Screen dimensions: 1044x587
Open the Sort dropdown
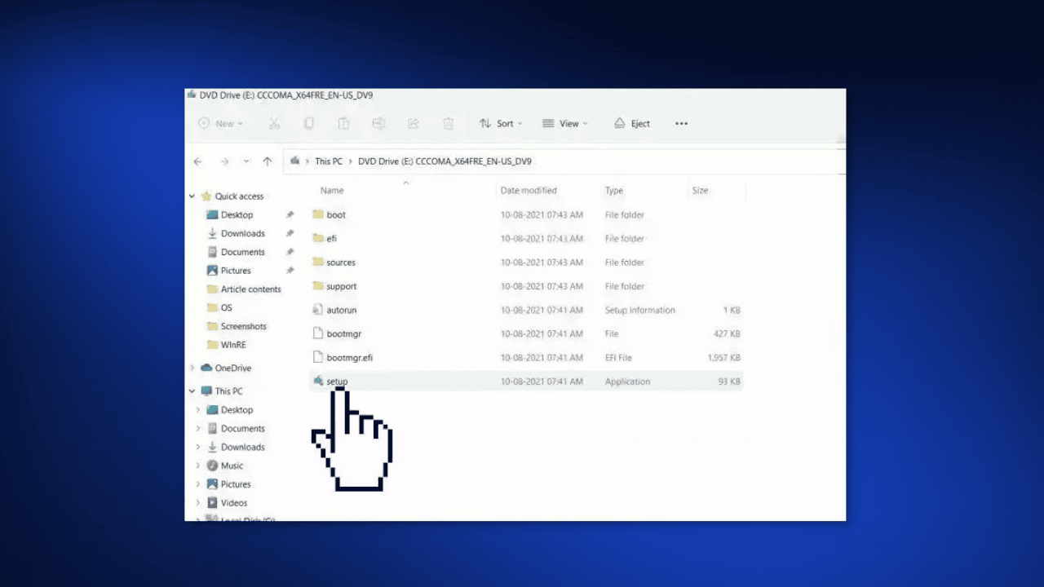(501, 124)
